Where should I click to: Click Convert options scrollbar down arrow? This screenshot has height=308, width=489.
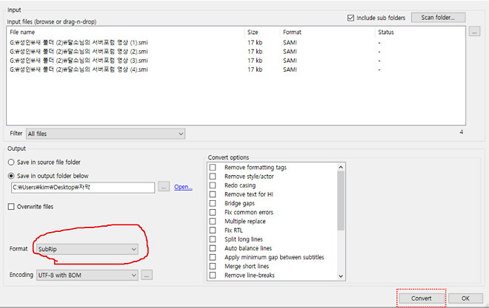click(x=341, y=276)
